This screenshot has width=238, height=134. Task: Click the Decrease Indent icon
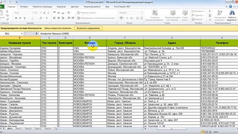point(69,18)
